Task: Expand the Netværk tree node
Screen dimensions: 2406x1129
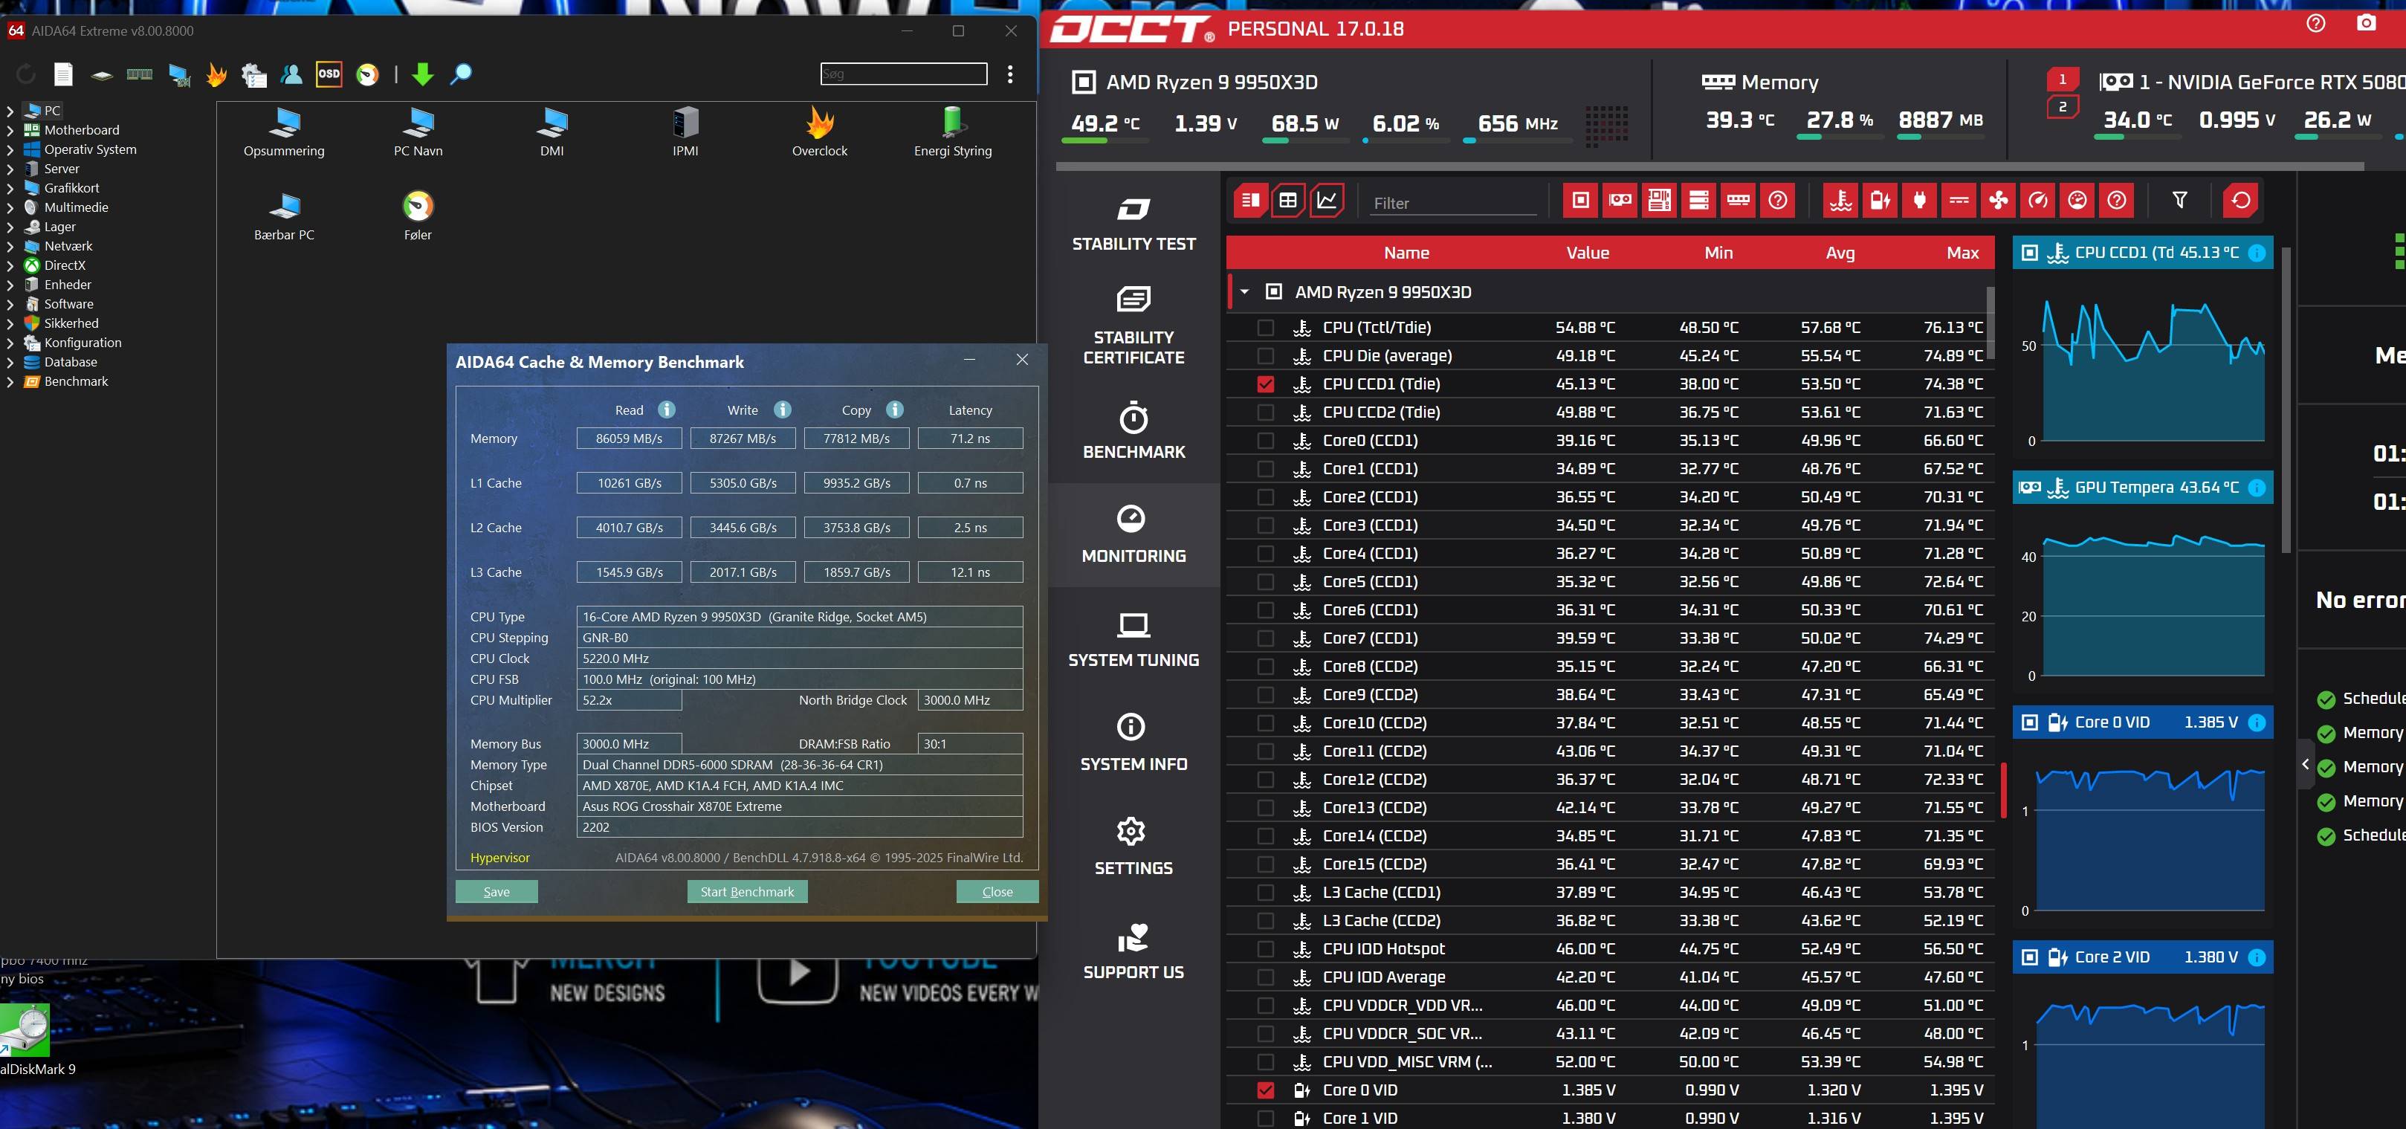Action: coord(10,245)
